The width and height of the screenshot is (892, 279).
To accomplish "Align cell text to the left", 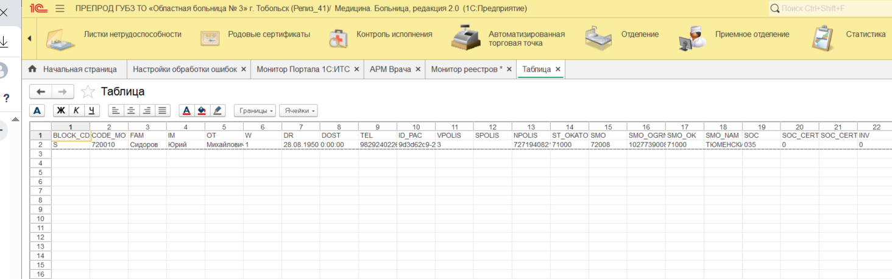I will (x=116, y=110).
